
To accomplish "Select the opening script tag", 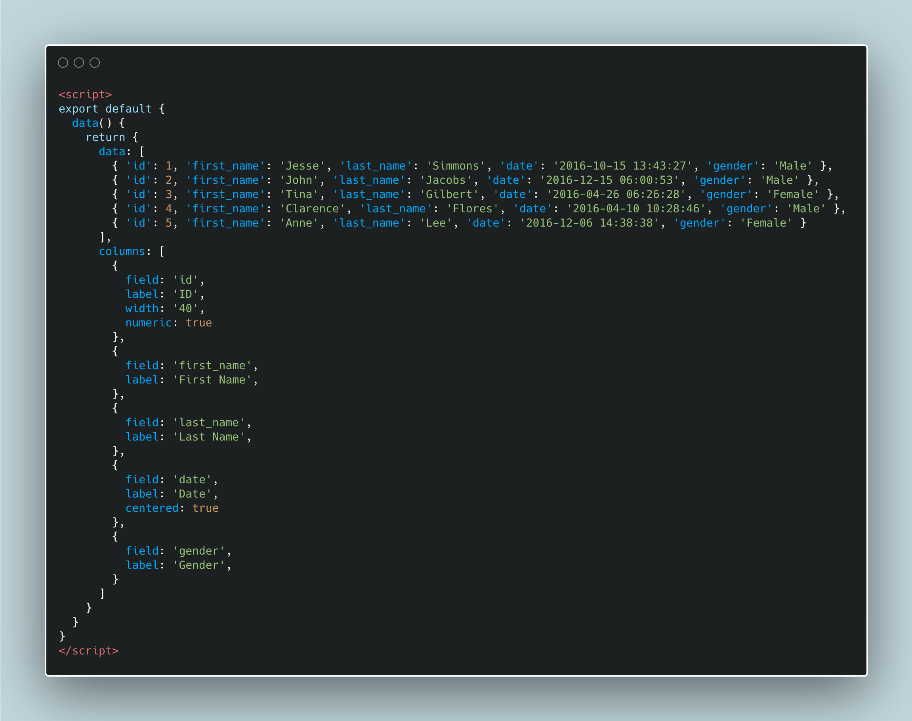I will [x=85, y=94].
